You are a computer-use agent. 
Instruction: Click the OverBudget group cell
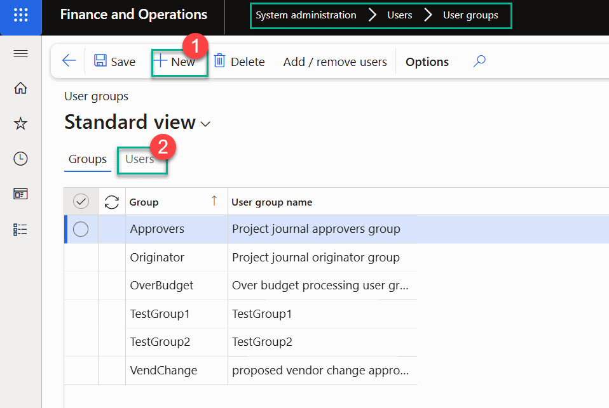176,286
